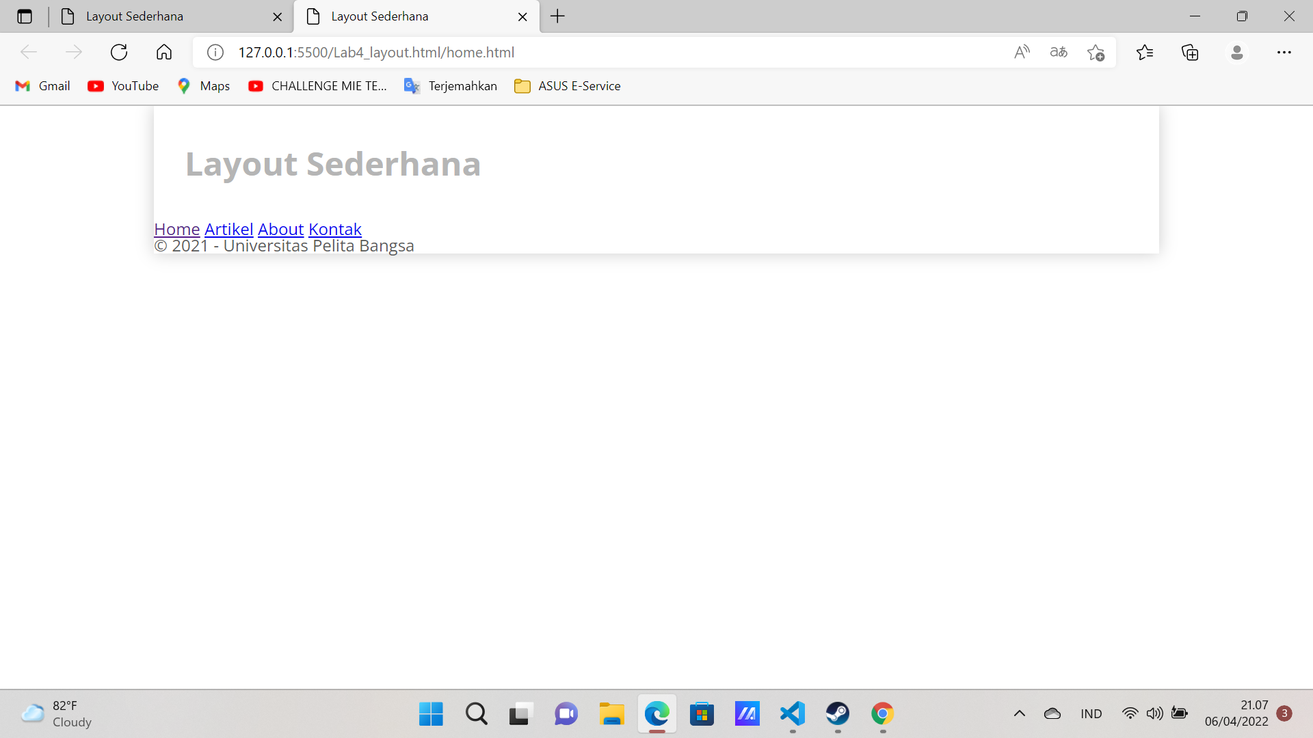Viewport: 1313px width, 738px height.
Task: Open browser settings menu ellipsis
Action: tap(1287, 52)
